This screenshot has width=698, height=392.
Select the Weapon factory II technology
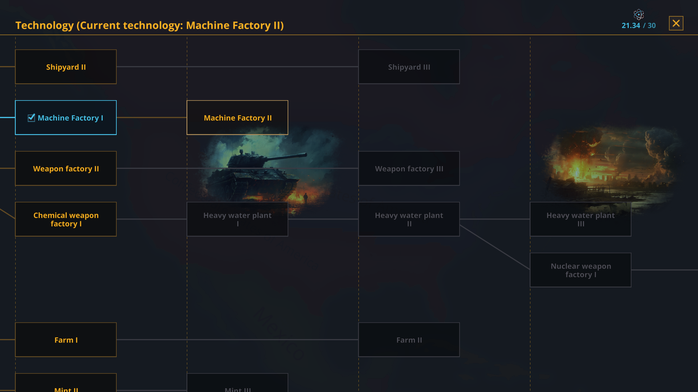pos(66,168)
